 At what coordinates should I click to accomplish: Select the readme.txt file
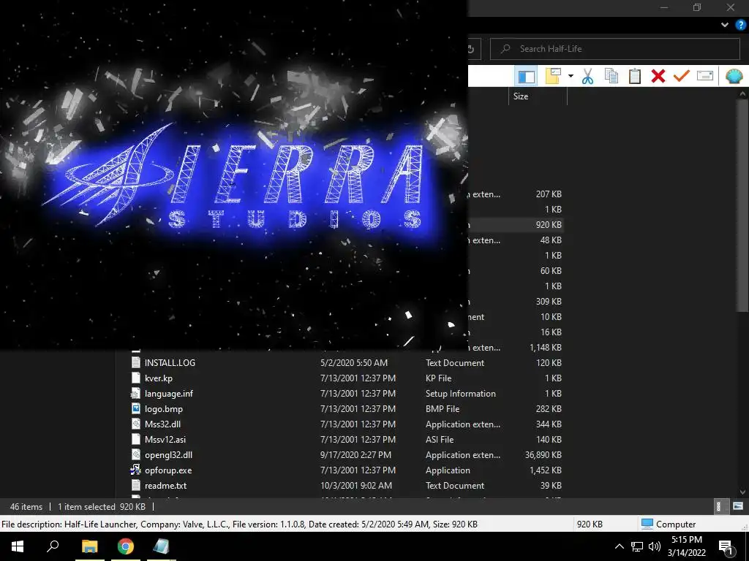tap(165, 486)
